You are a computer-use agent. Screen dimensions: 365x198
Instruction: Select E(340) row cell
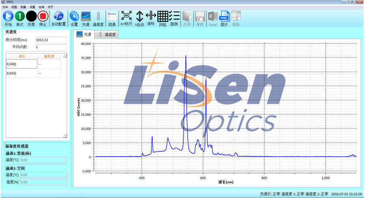[x=21, y=64]
